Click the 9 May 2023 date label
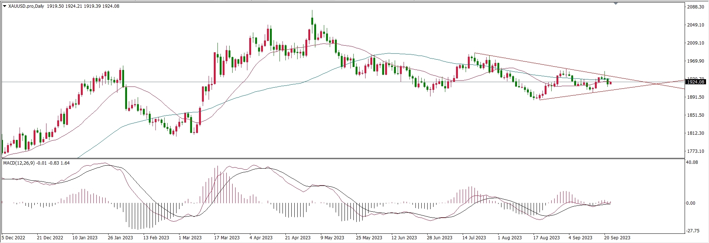The width and height of the screenshot is (709, 243). point(332,237)
